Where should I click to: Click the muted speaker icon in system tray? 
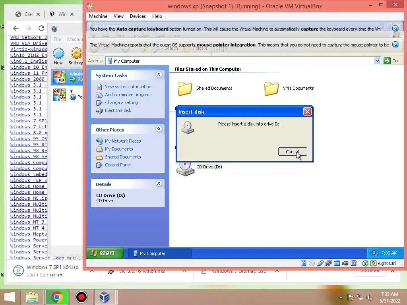tap(369, 297)
